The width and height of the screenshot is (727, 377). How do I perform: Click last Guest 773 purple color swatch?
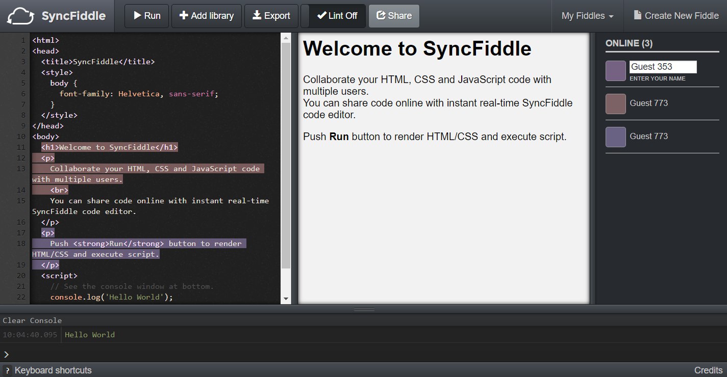[616, 137]
